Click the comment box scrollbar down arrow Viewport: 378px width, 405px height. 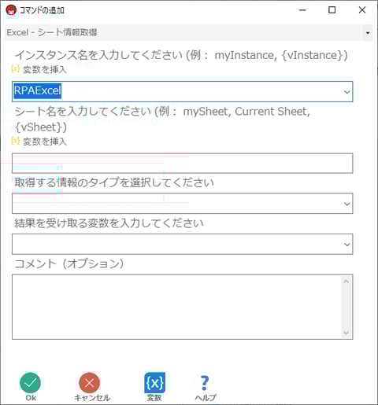tap(346, 333)
